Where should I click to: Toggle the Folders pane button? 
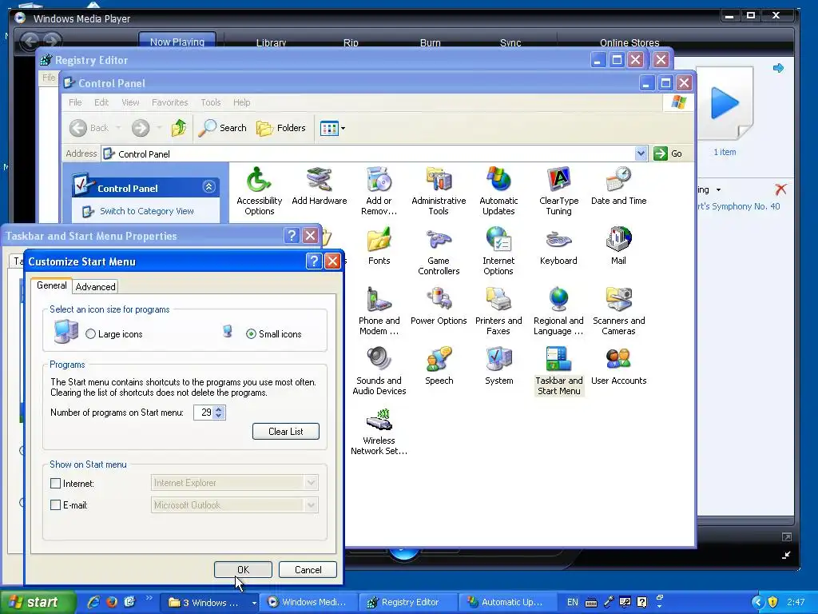point(281,128)
